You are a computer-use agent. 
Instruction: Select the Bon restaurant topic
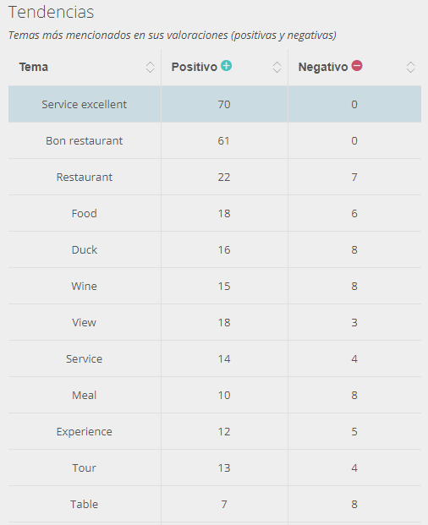[84, 140]
